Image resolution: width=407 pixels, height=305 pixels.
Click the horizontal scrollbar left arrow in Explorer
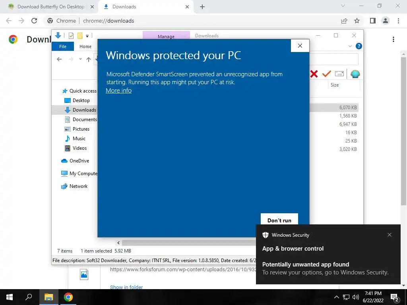[x=118, y=243]
